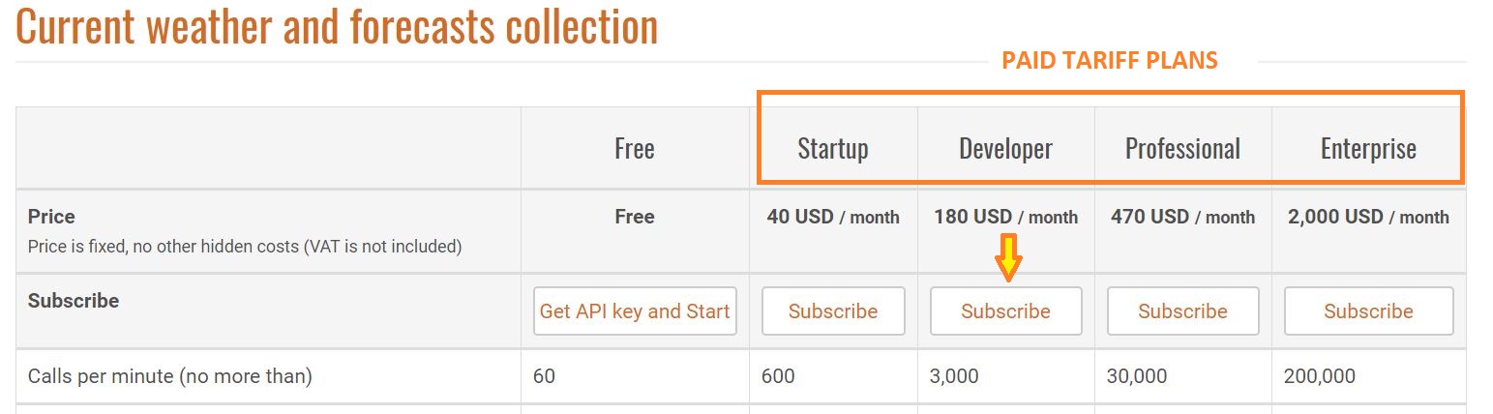1493x414 pixels.
Task: Click the "Current weather and forecasts collection" heading
Action: pyautogui.click(x=337, y=27)
